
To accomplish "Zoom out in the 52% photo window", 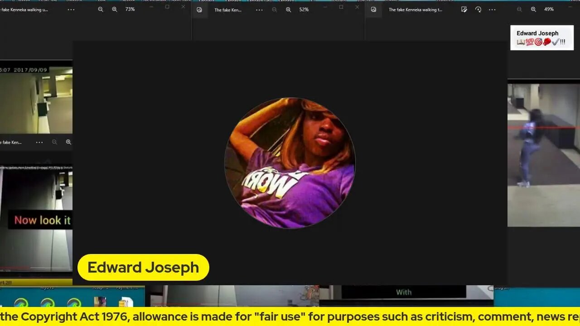I will 274,10.
